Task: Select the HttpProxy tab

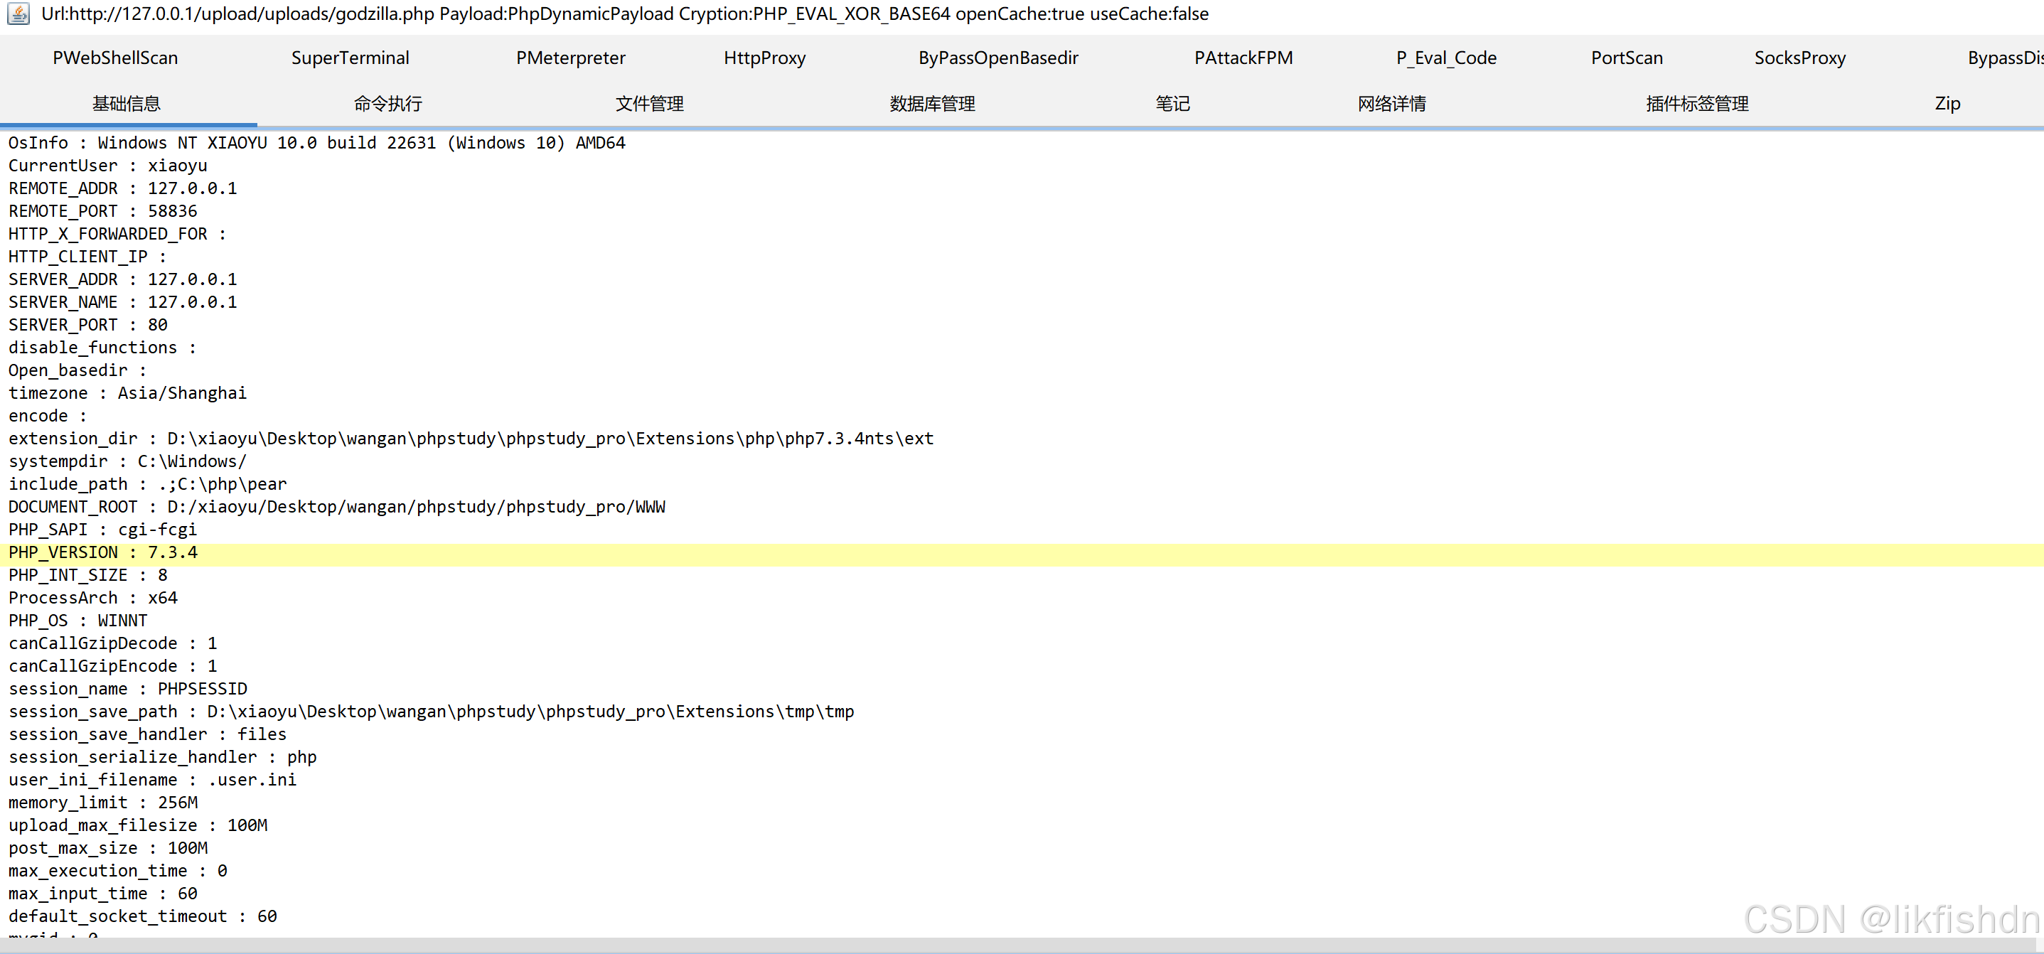Action: point(764,58)
